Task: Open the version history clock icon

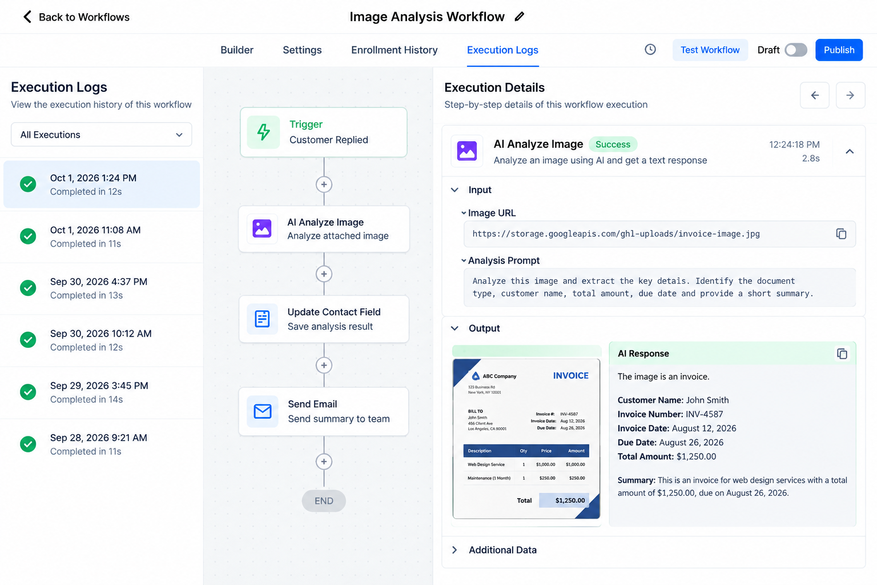Action: pyautogui.click(x=650, y=50)
